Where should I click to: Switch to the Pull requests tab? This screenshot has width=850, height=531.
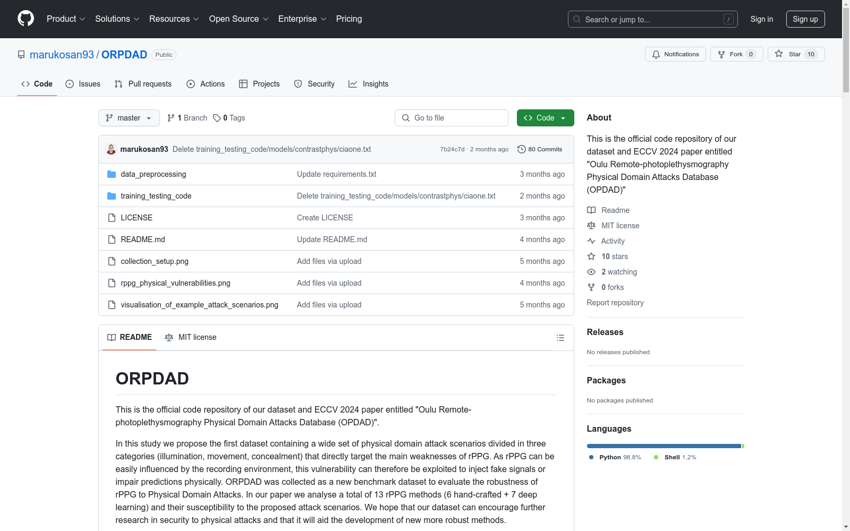143,84
